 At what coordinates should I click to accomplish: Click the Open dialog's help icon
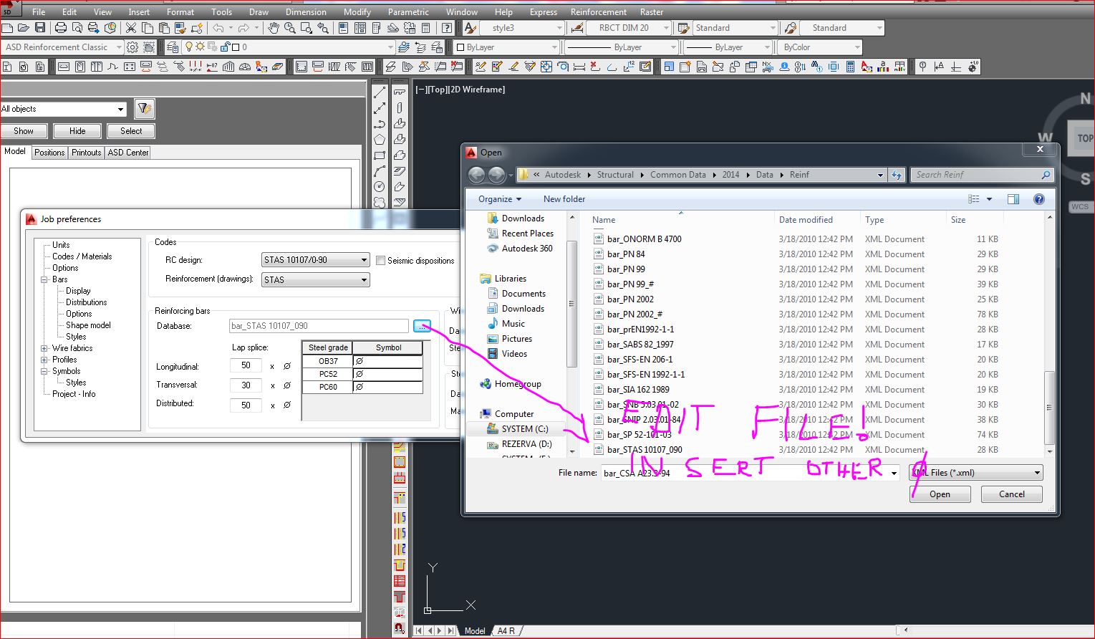click(1039, 199)
